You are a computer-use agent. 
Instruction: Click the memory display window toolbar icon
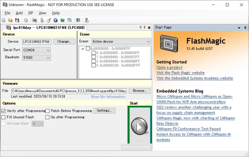pos(70,20)
